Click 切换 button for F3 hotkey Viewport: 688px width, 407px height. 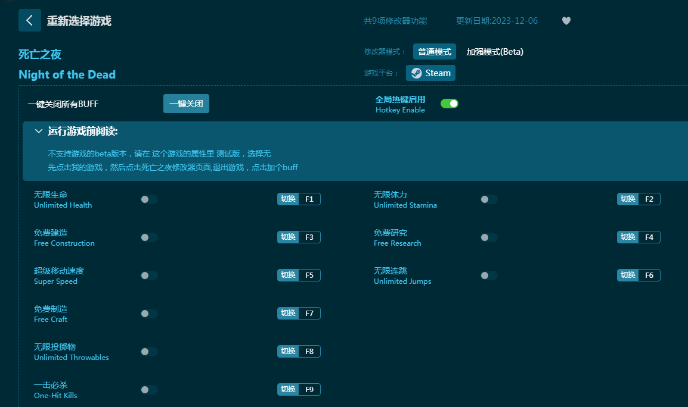[x=288, y=237]
